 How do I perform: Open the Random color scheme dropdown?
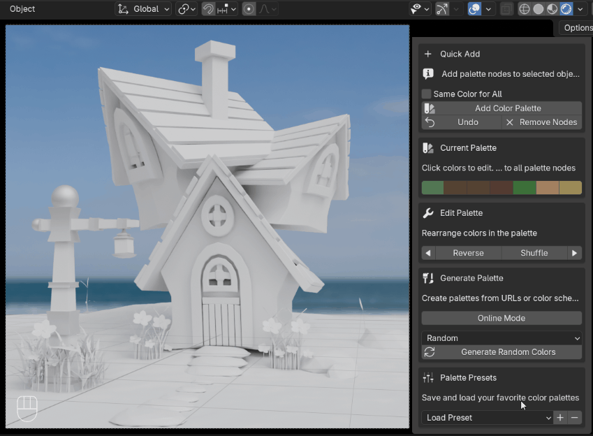coord(501,337)
